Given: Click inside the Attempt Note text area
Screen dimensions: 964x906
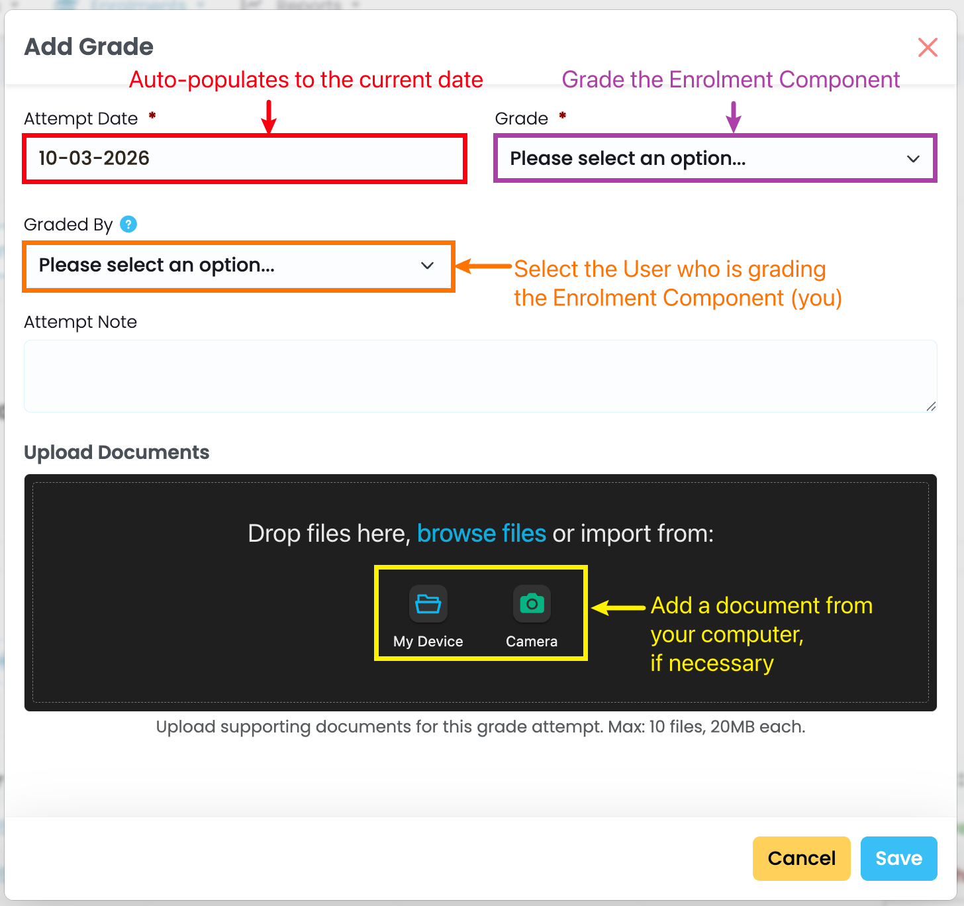Looking at the screenshot, I should tap(480, 376).
